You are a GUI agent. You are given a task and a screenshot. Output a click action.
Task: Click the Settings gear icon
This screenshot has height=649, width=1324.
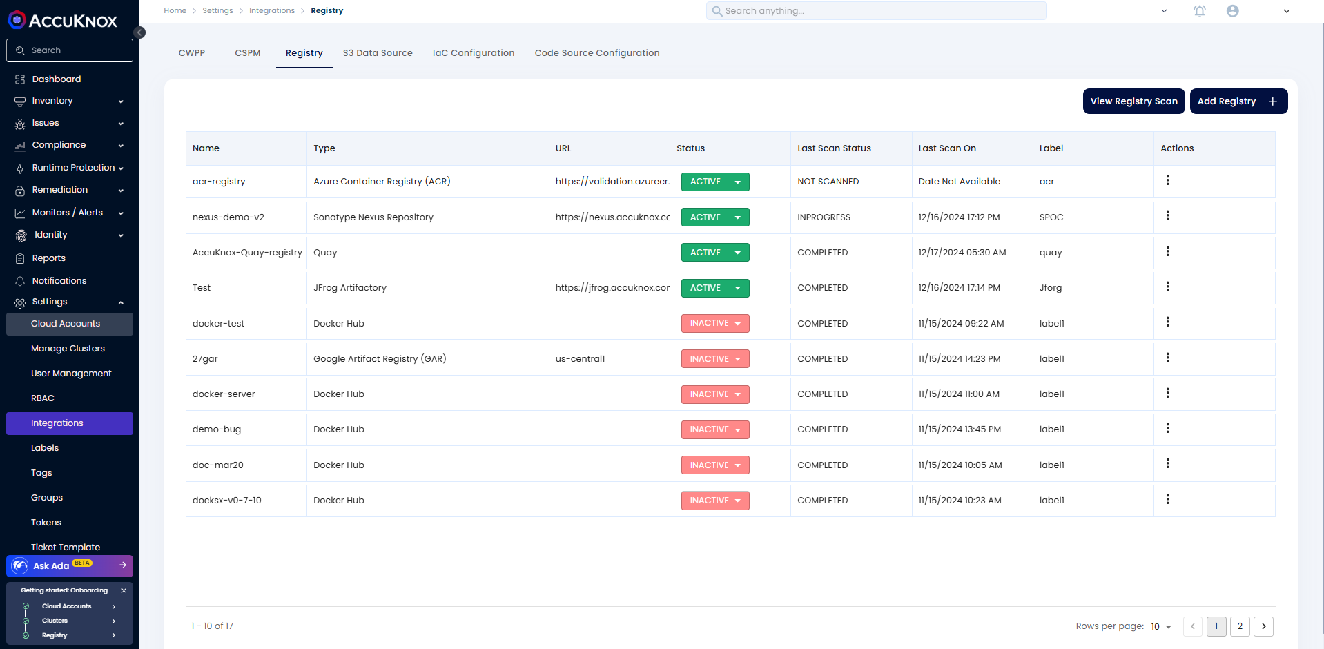[20, 302]
